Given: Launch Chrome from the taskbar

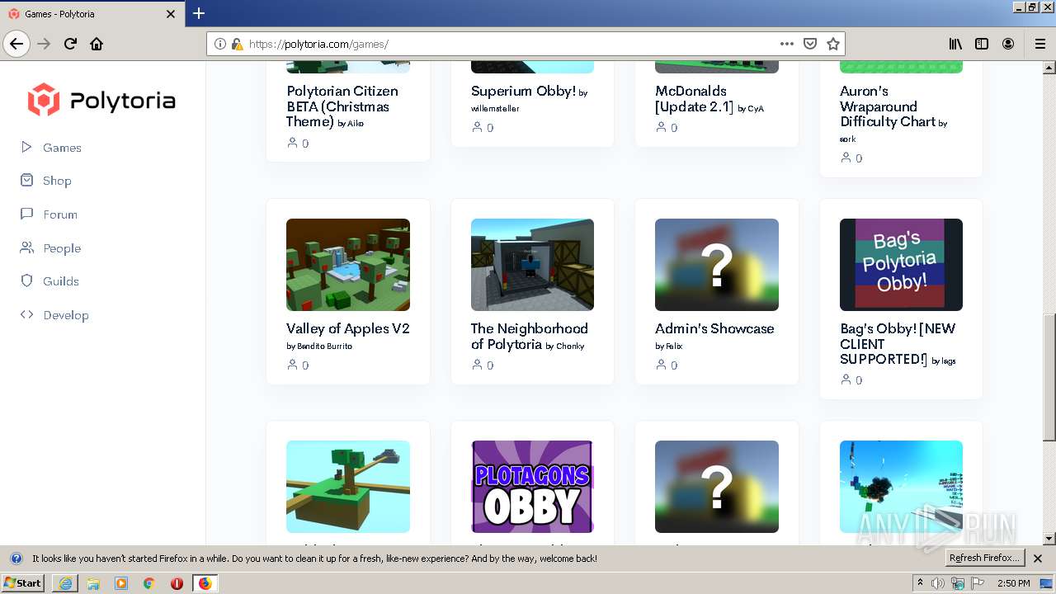Looking at the screenshot, I should point(148,583).
